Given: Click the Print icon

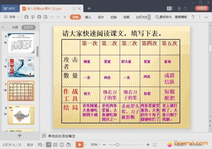Looking at the screenshot, I should (x=39, y=17).
